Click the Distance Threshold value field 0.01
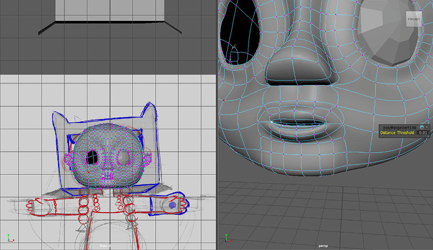Viewport: 433px width, 250px height. [x=423, y=133]
